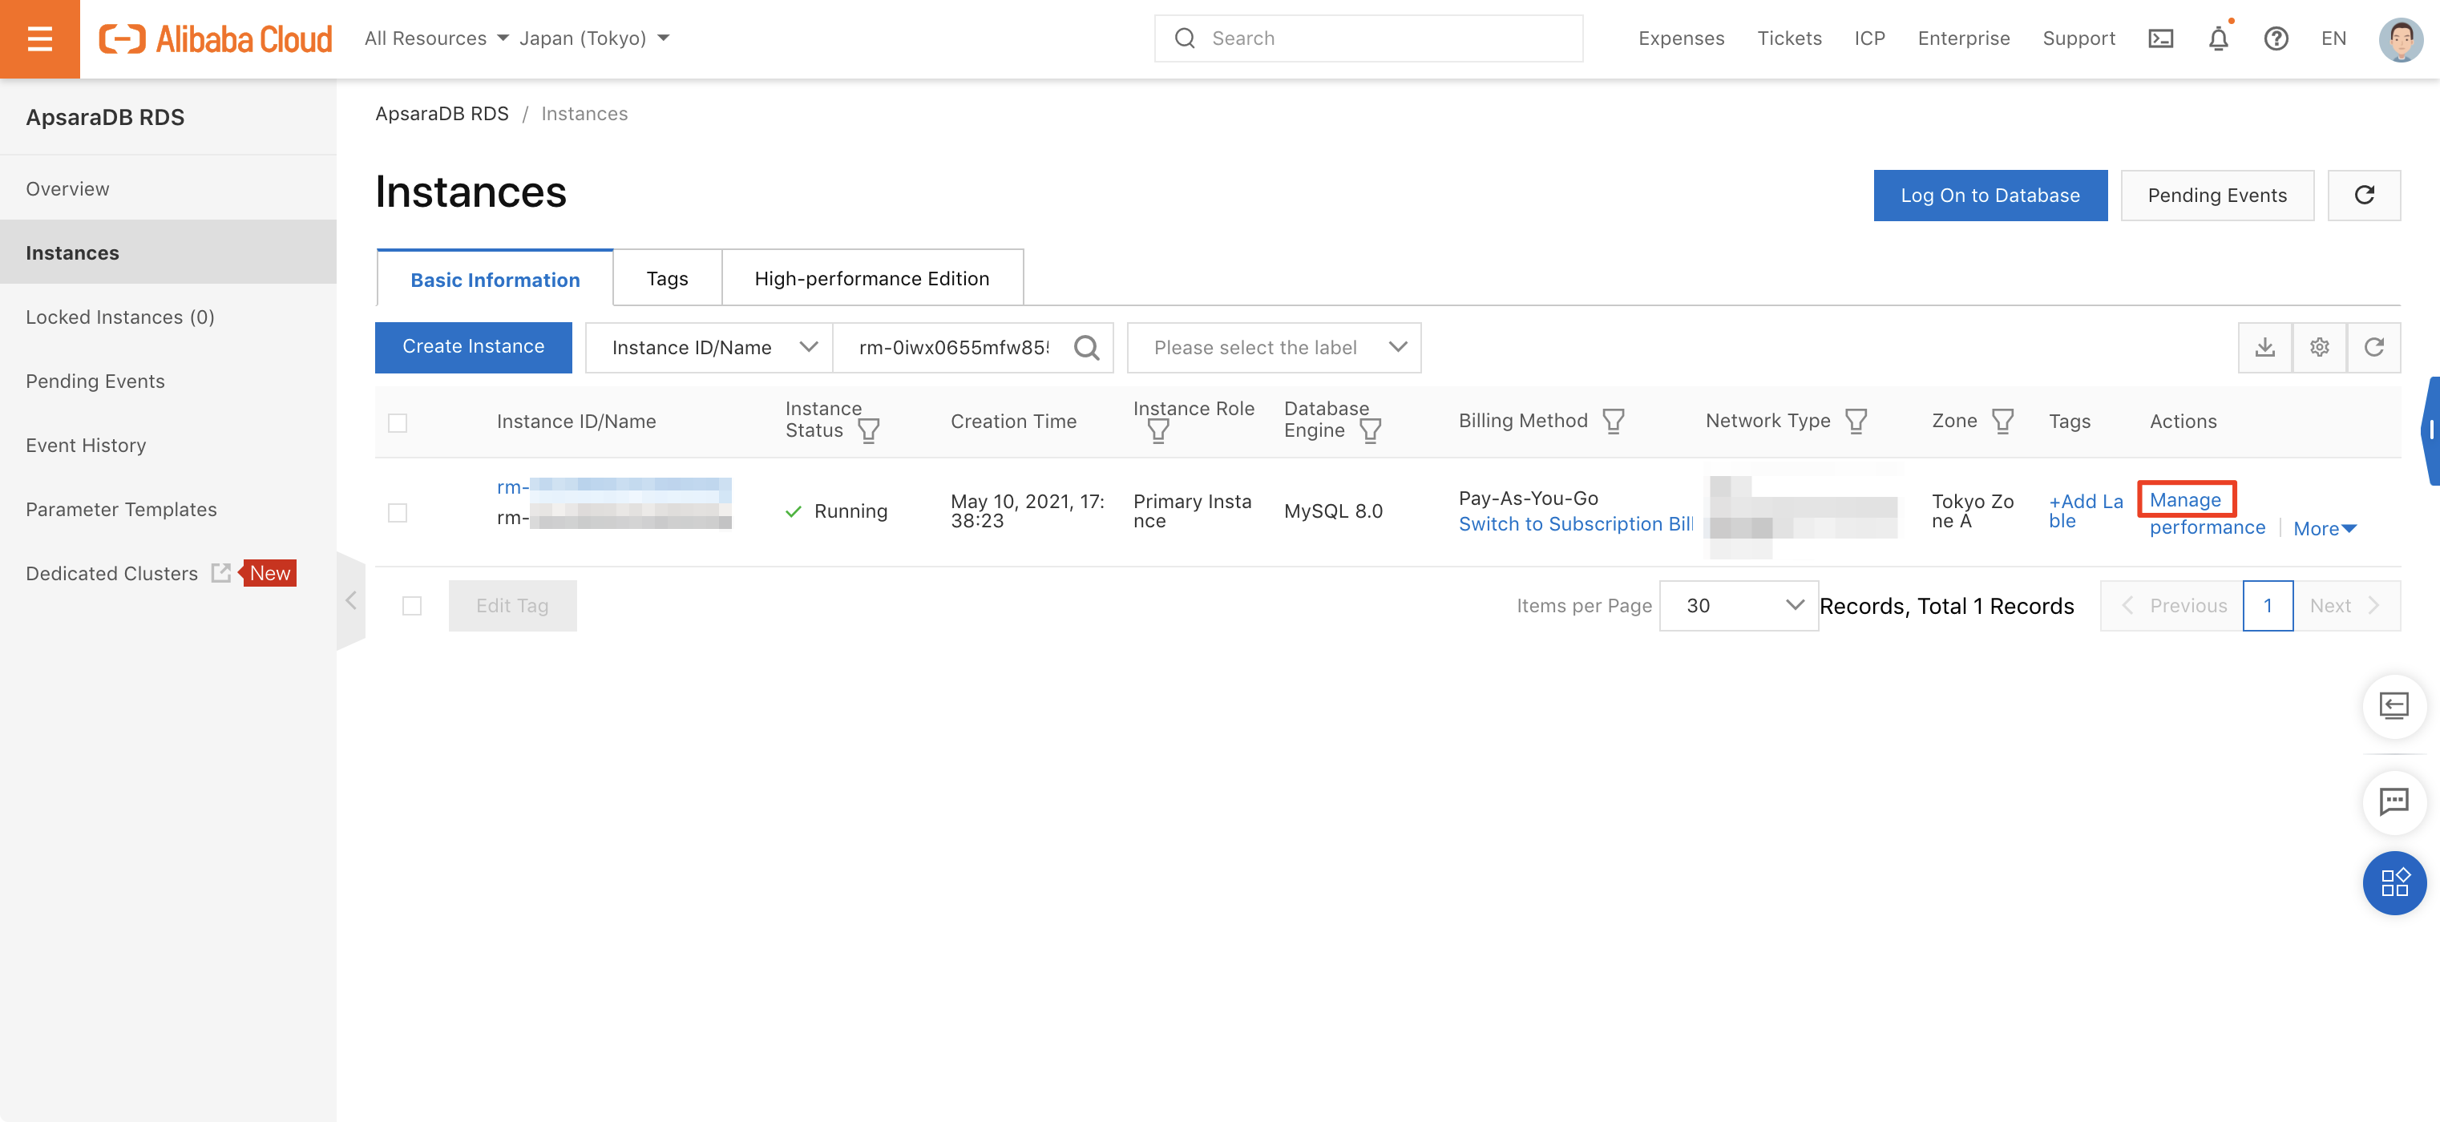Screen dimensions: 2440x1122
Task: Filter by Instance Role funnel icon
Action: tap(1158, 431)
